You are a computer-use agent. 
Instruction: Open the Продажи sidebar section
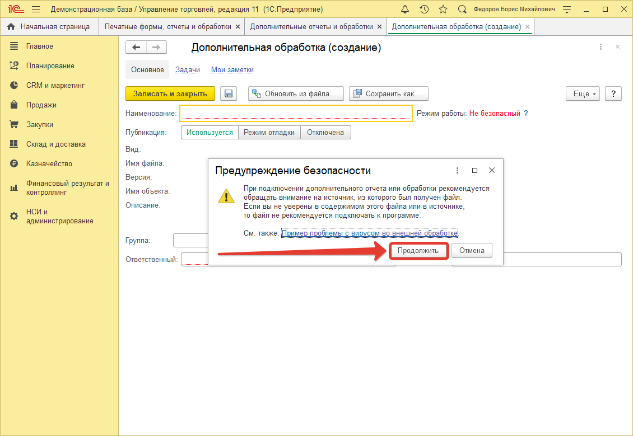(41, 105)
